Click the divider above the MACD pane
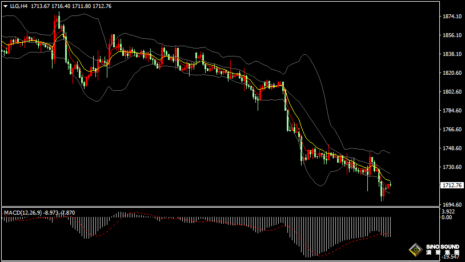 [x=220, y=207]
